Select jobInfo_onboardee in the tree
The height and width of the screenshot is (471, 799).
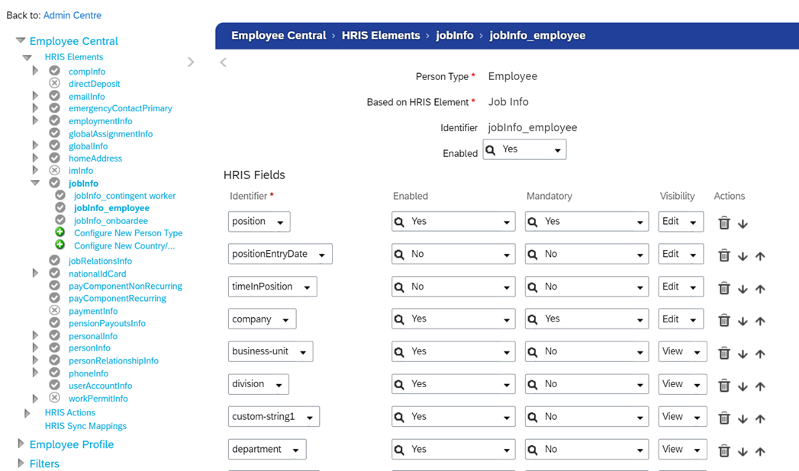(111, 220)
